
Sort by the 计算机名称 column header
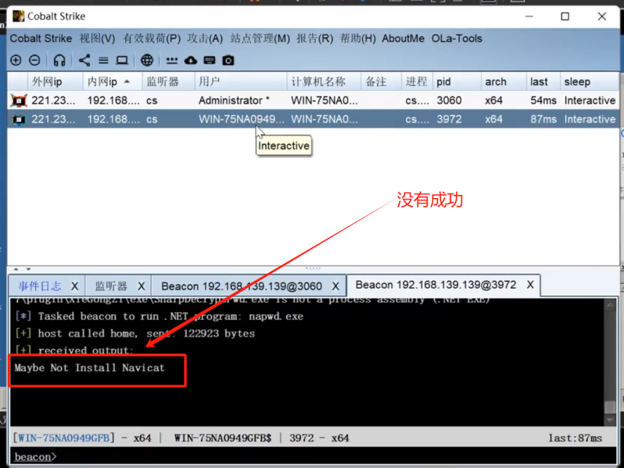tap(324, 82)
